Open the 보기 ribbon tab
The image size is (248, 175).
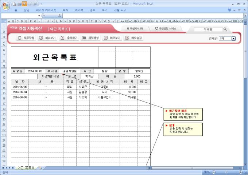[x=105, y=10]
